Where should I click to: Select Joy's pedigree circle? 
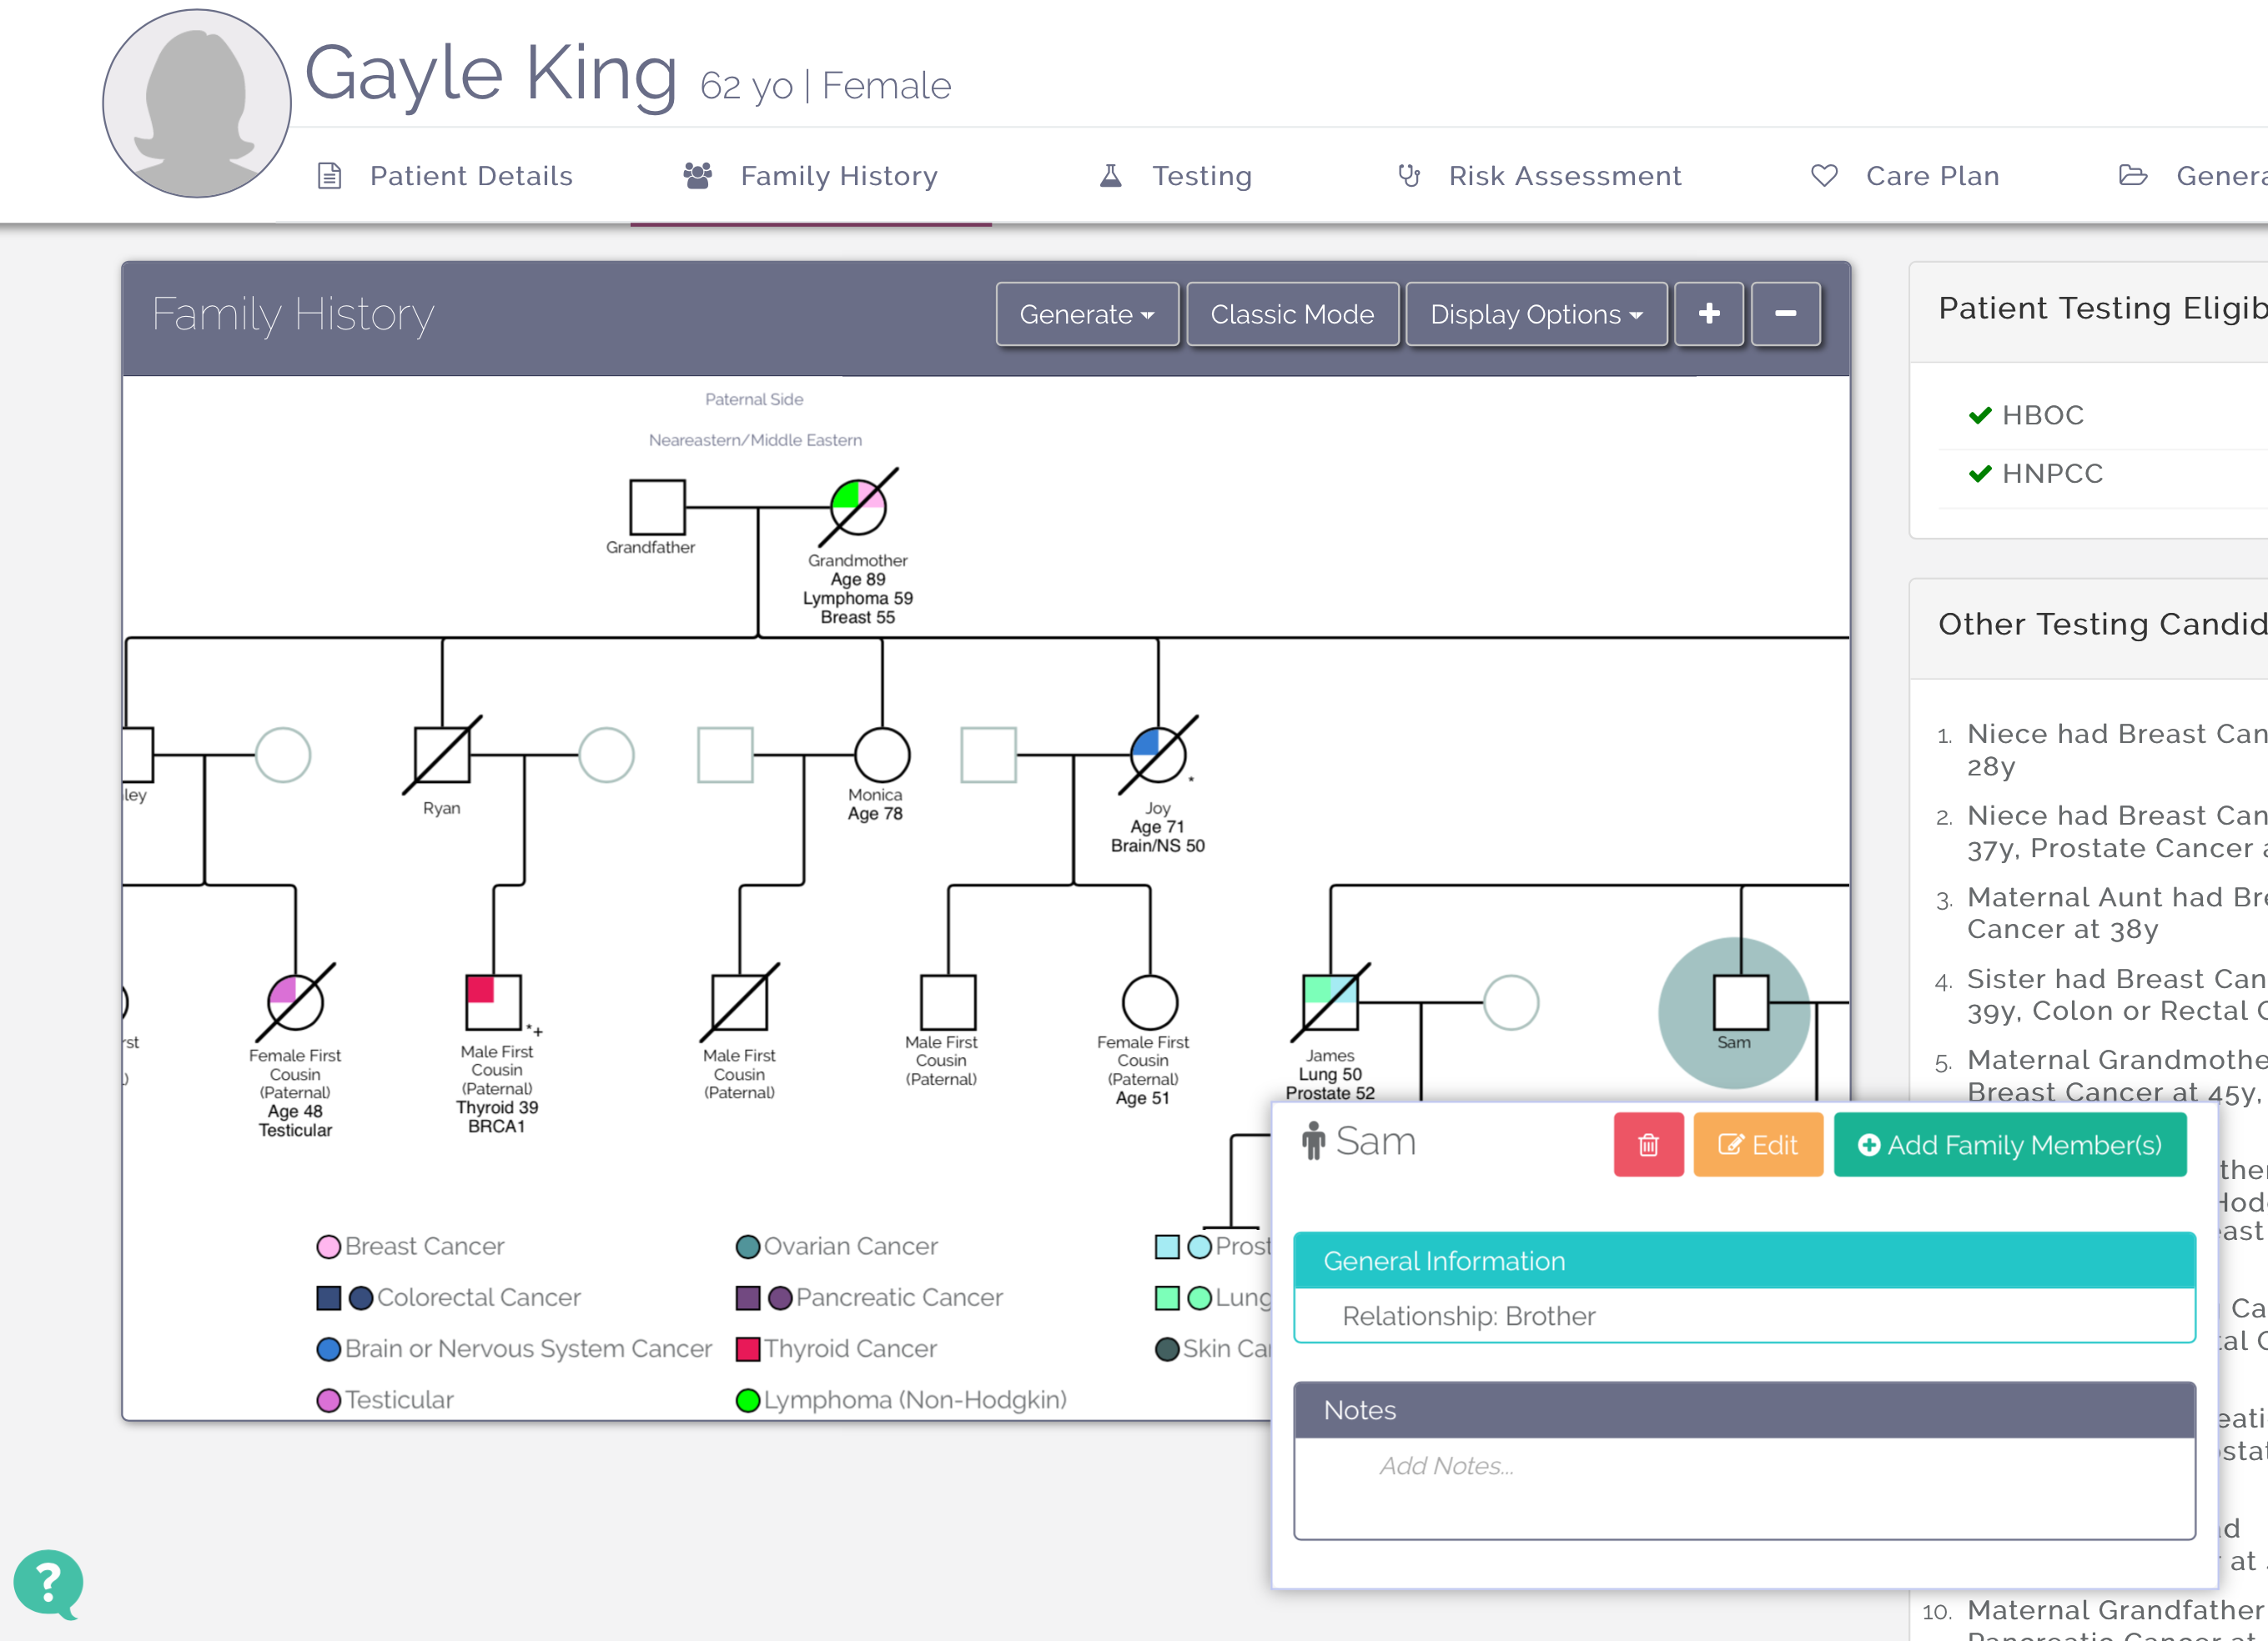pos(1158,755)
